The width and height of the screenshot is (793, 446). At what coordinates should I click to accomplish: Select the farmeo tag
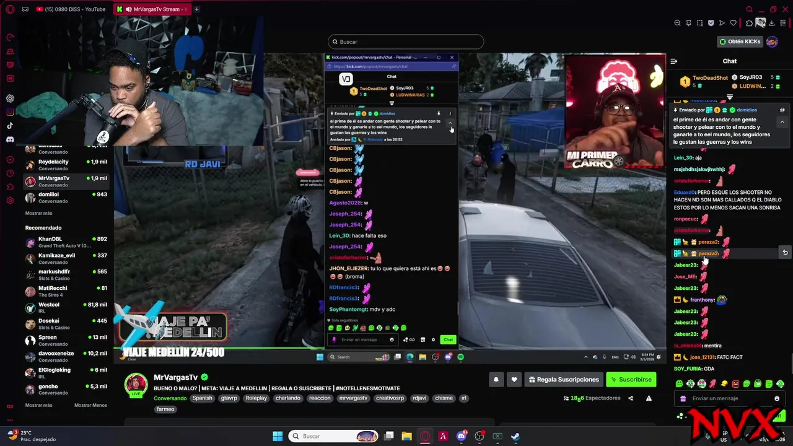pos(165,409)
